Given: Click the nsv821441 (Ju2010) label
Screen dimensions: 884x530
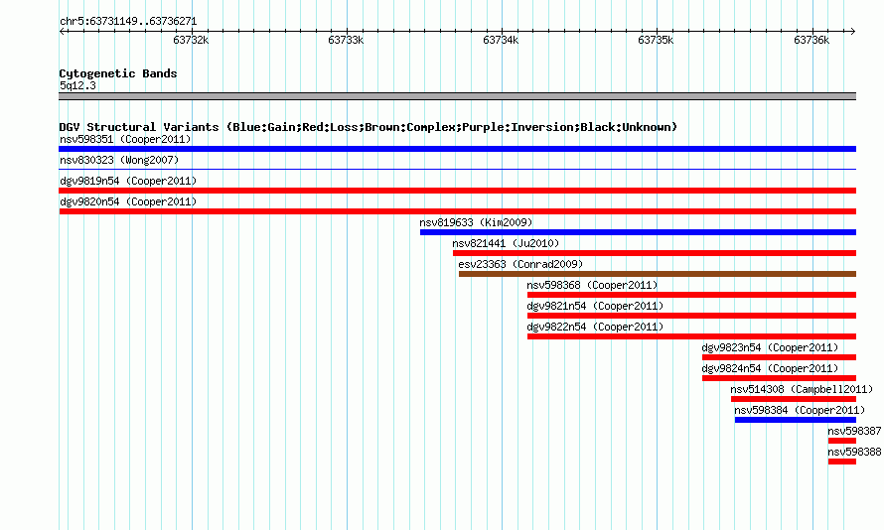Looking at the screenshot, I should 506,243.
